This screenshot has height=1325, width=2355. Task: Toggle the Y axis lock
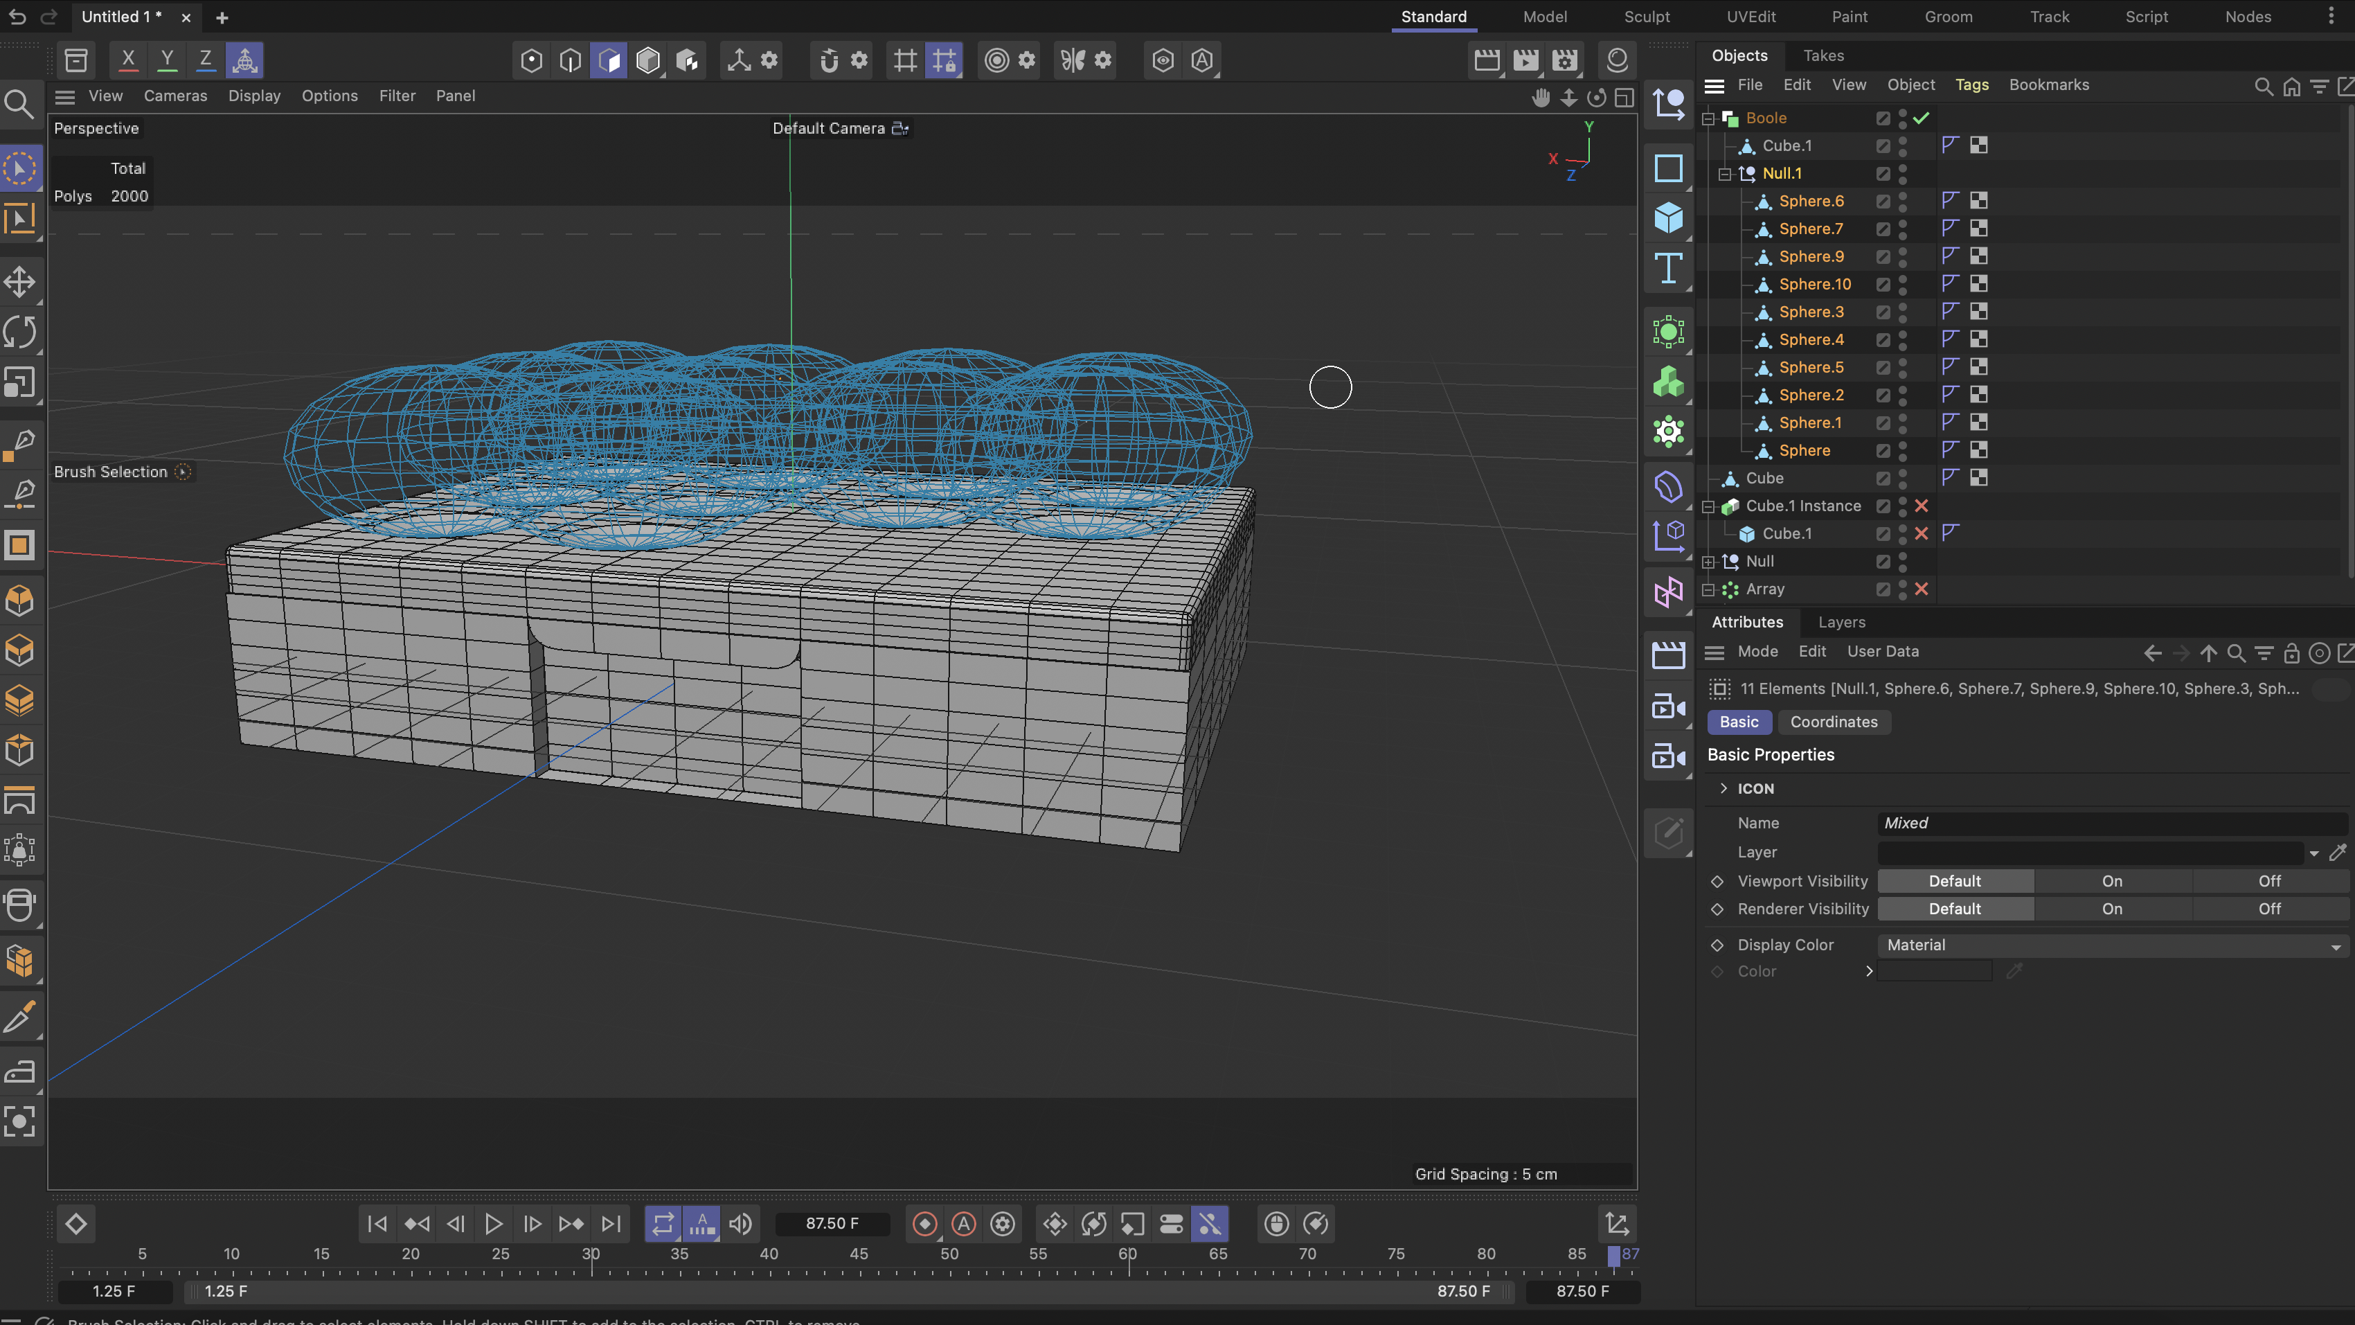(168, 60)
